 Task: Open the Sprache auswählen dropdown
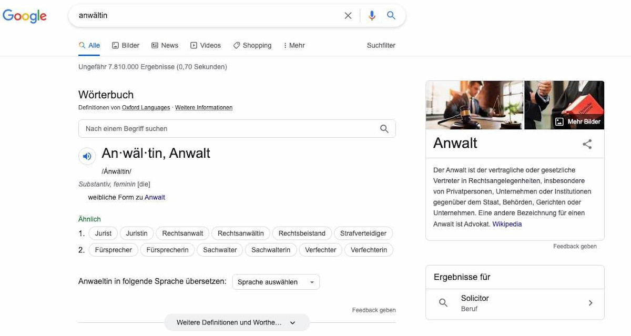[276, 282]
